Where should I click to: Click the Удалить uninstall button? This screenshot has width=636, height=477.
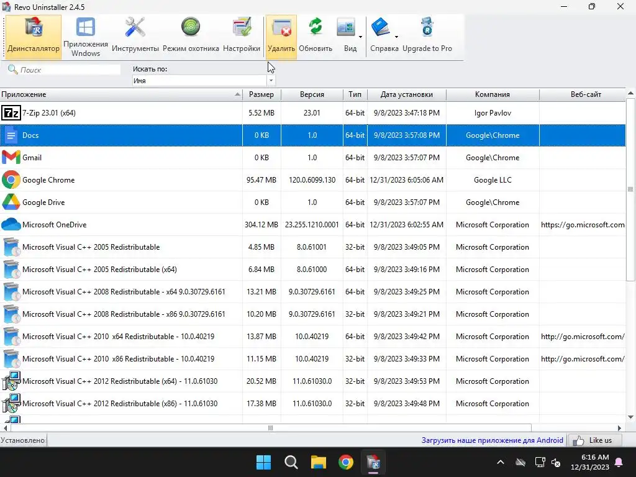[281, 37]
